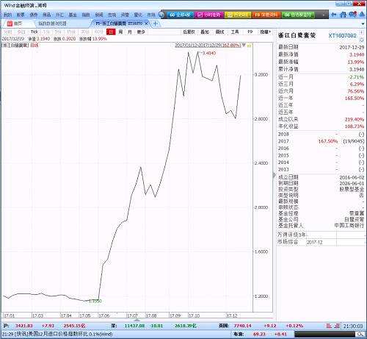Click the globe icon beside the menu bar
The width and height of the screenshot is (367, 339).
161,15
